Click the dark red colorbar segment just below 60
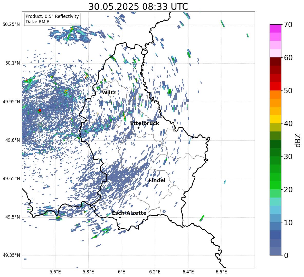The image size is (304, 277). tap(275, 61)
